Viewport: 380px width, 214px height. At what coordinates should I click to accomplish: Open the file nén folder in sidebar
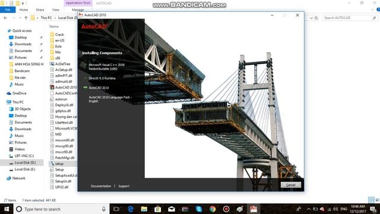pos(20,78)
